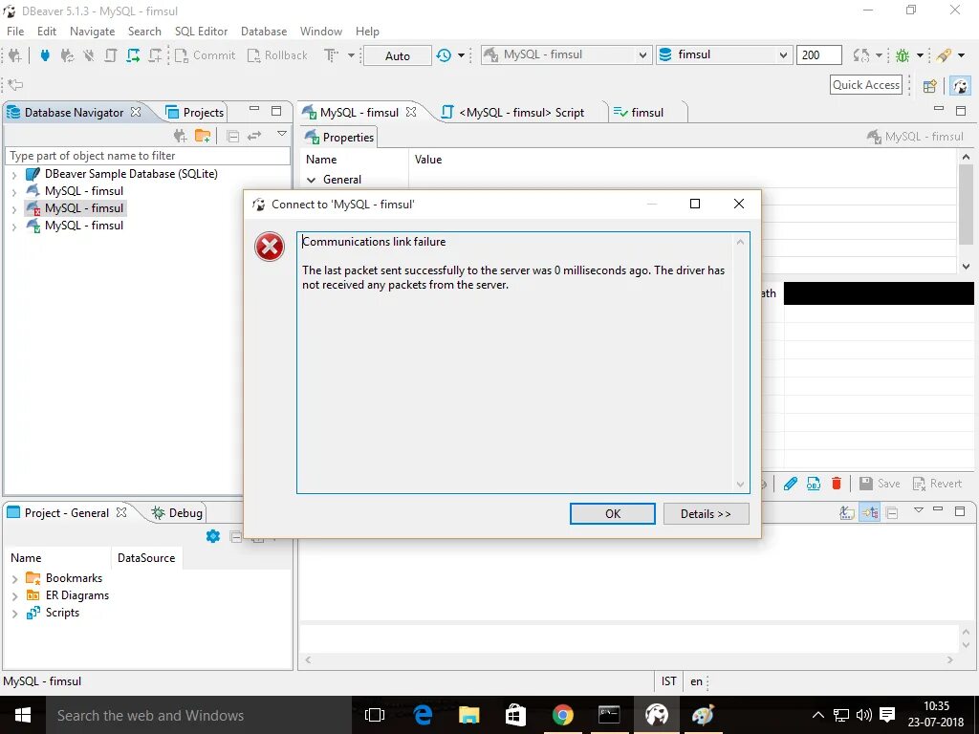The width and height of the screenshot is (979, 734).
Task: Click the New Connection plug icon in main toolbar
Action: 15,54
